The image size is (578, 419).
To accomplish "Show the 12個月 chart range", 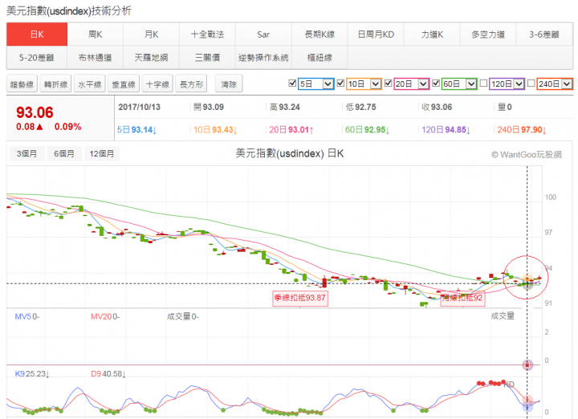I will coord(103,153).
